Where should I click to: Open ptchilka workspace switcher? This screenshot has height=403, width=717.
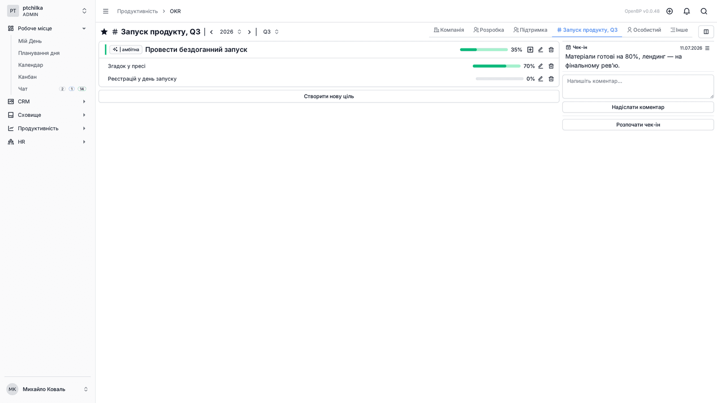pyautogui.click(x=48, y=11)
